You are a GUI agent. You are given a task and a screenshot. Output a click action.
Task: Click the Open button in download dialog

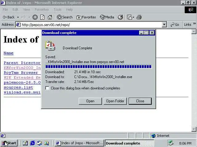click(90, 101)
